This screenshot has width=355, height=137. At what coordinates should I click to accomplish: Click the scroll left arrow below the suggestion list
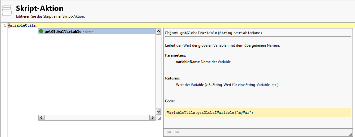click(x=41, y=118)
